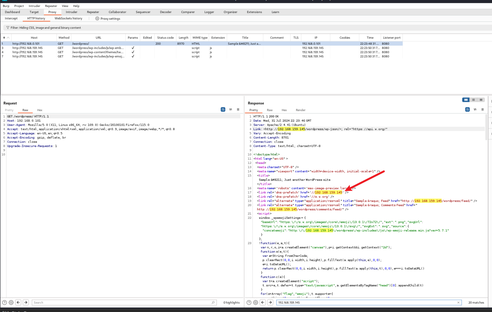
Task: Go to previous Request search match
Action: click(18, 302)
